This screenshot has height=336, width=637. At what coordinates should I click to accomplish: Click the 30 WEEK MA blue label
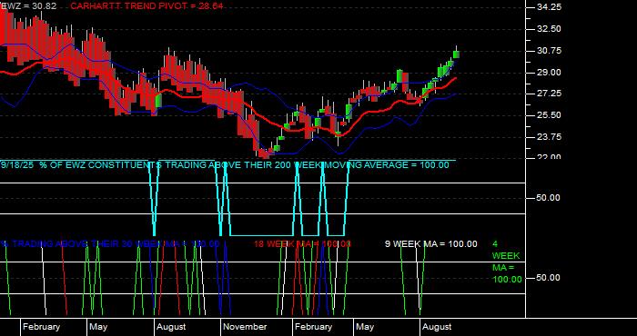(110, 244)
